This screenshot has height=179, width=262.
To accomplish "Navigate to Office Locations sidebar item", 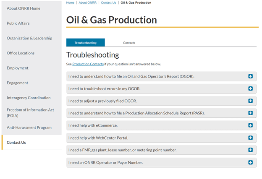I will [21, 53].
